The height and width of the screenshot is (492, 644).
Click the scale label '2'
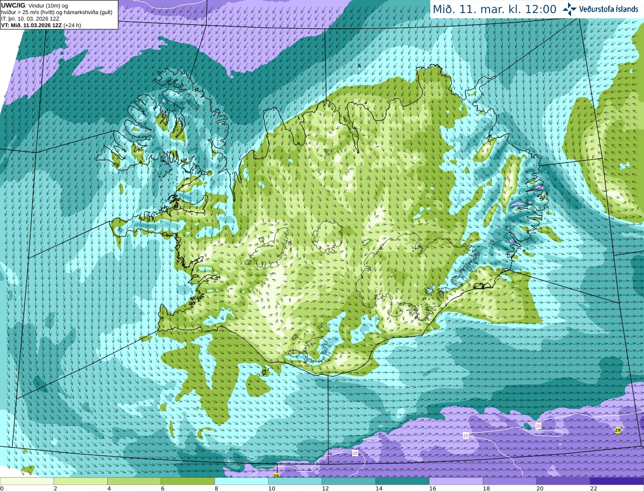tap(55, 488)
